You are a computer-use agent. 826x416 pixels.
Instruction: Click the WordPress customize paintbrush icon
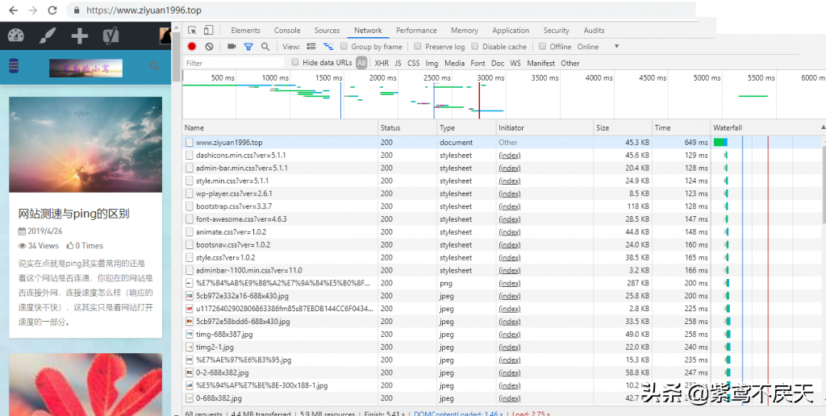[48, 35]
